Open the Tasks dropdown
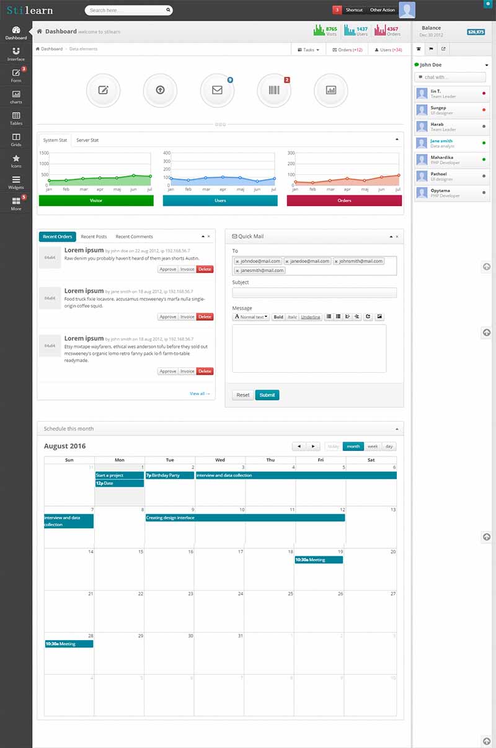Viewport: 496px width, 748px height. pyautogui.click(x=308, y=50)
